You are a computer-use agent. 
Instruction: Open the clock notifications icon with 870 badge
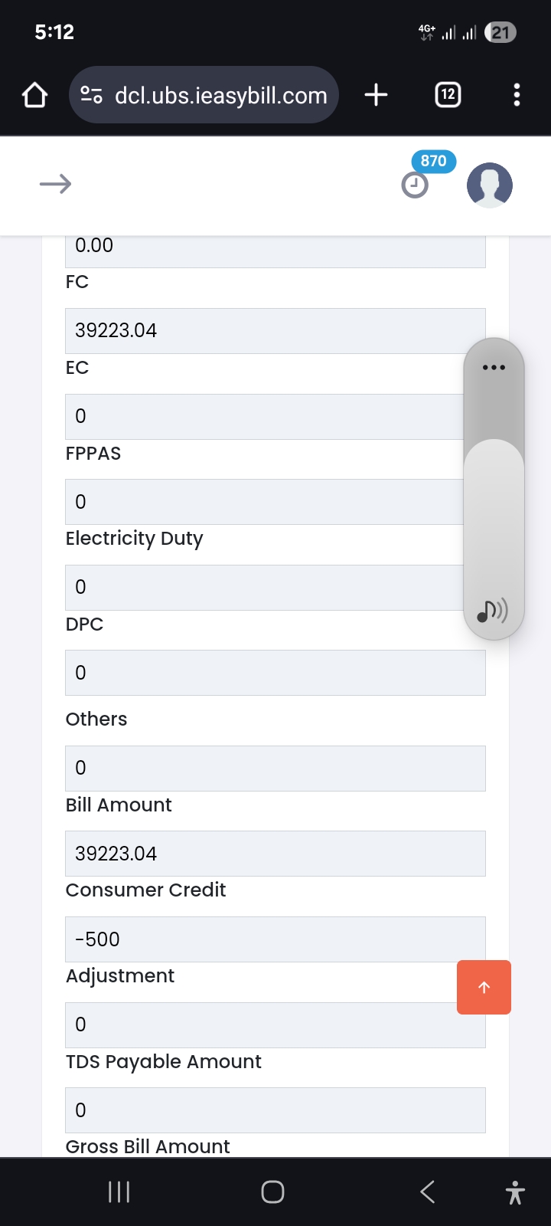[416, 184]
